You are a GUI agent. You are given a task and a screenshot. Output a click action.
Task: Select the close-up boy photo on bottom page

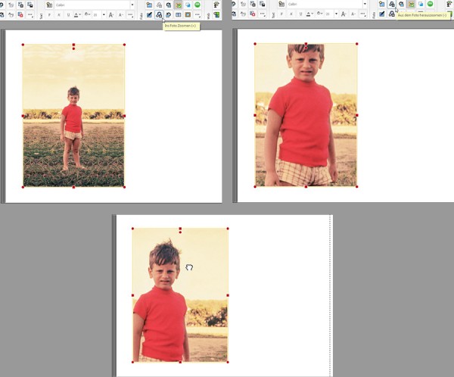[180, 295]
